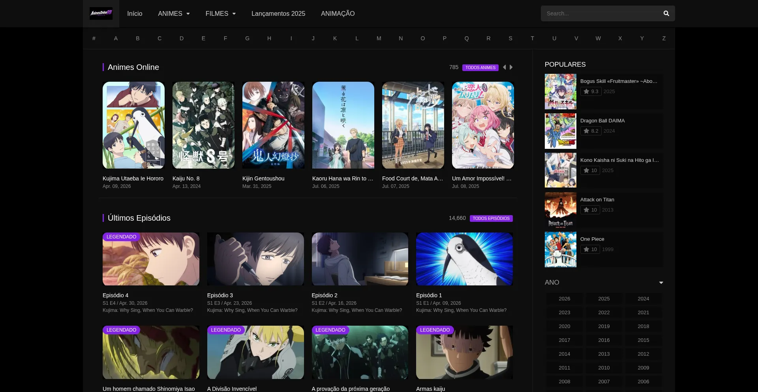This screenshot has height=392, width=758.
Task: Filter by year 2021
Action: coord(644,313)
